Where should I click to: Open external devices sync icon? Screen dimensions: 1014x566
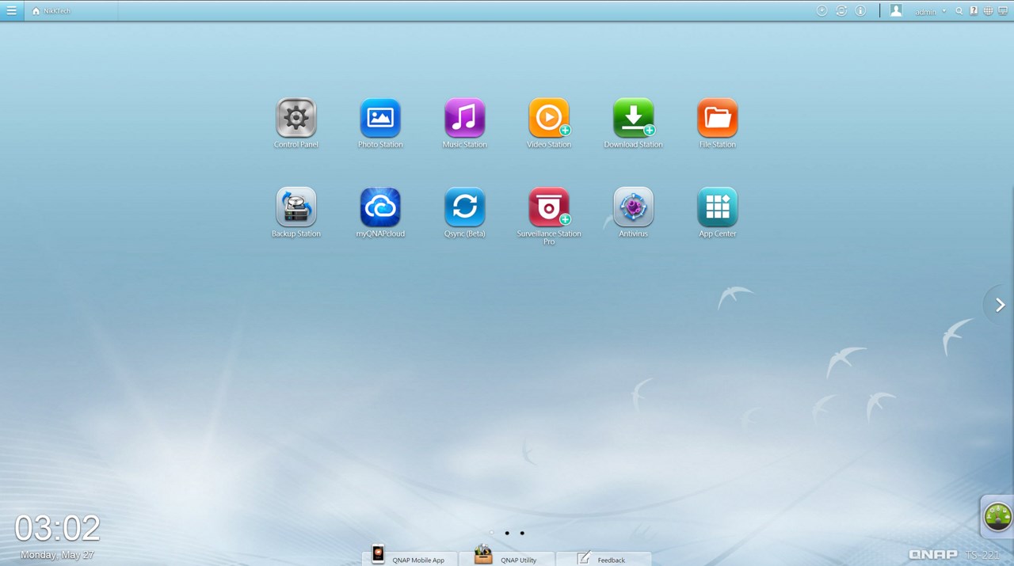[841, 11]
